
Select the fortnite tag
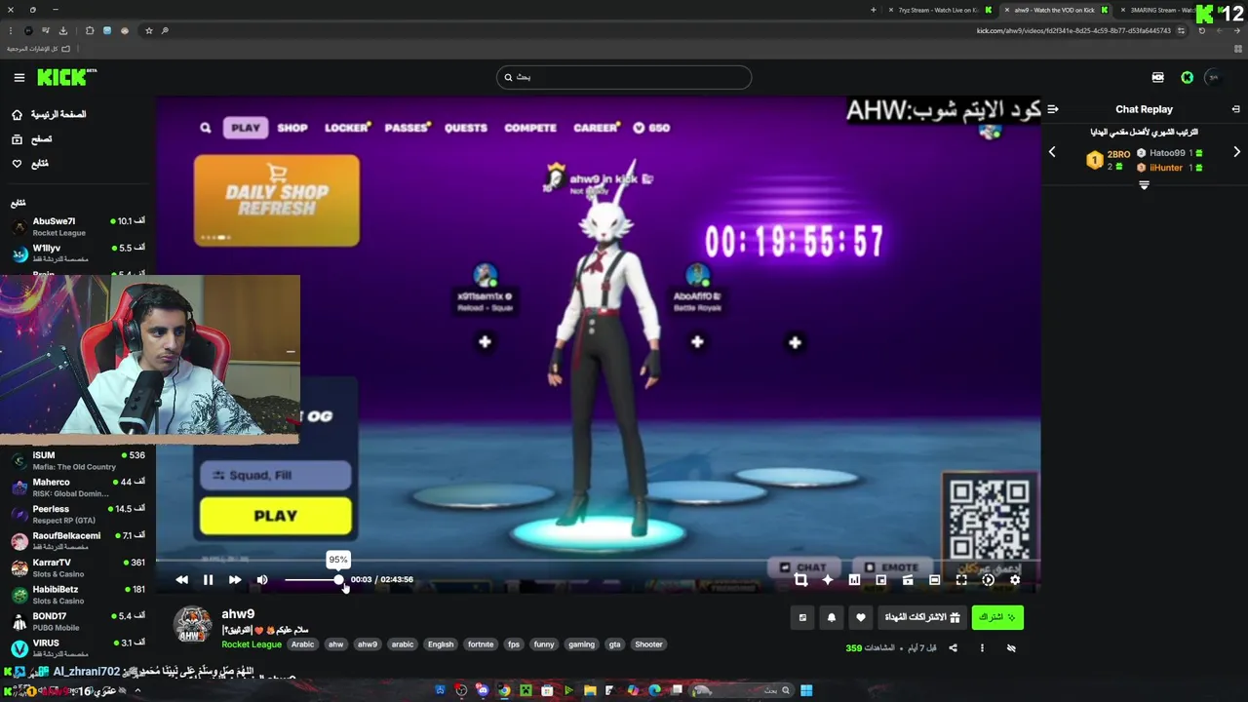481,644
